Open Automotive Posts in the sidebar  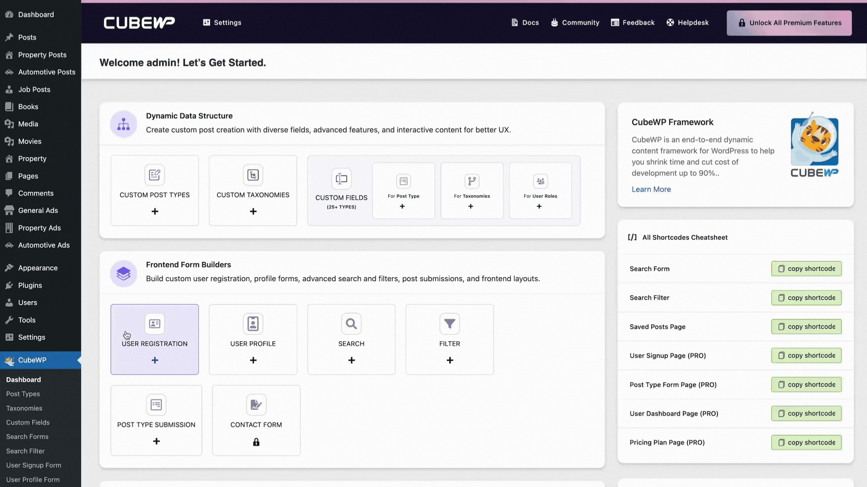pos(41,72)
